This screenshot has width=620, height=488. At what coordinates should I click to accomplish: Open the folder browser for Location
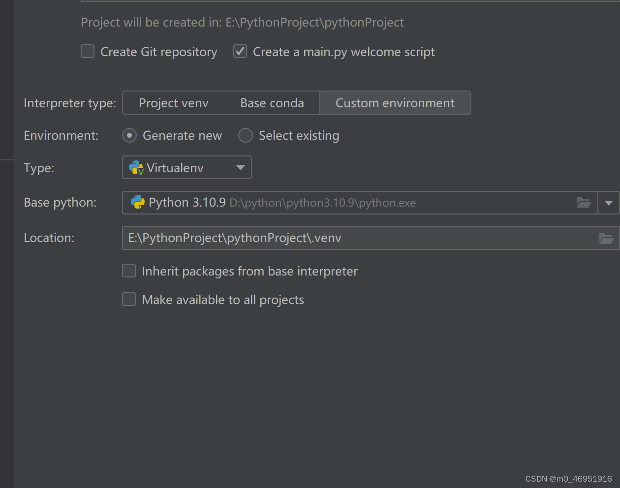coord(606,238)
